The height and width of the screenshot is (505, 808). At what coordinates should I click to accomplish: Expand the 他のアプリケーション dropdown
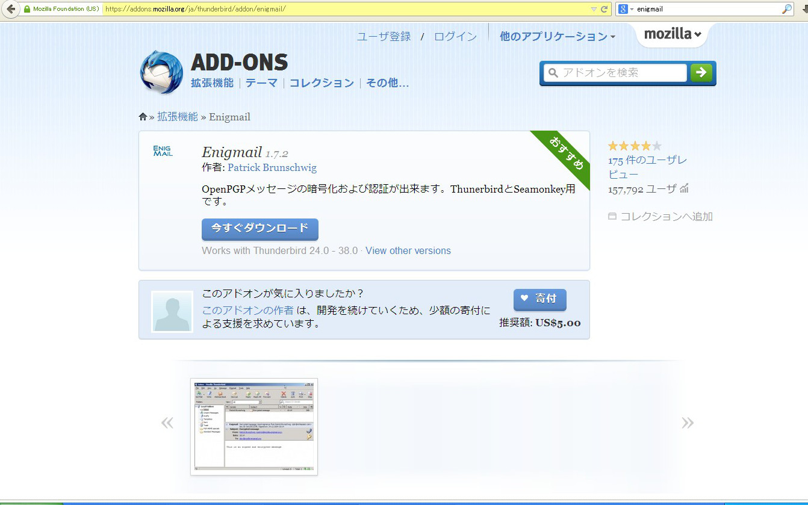coord(558,37)
